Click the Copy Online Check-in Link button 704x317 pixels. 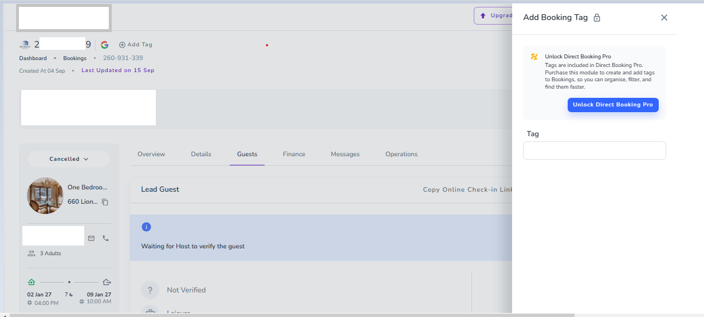[x=467, y=189]
